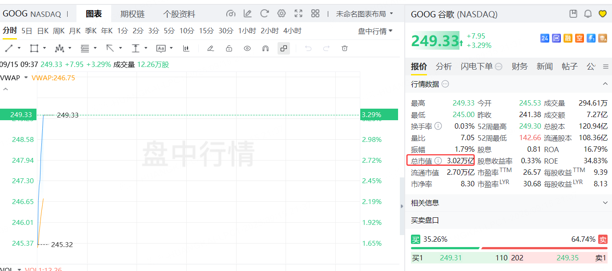Click the pencil brush drawing icon
This screenshot has height=271, width=612.
pos(211,48)
